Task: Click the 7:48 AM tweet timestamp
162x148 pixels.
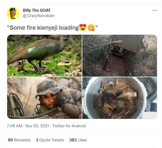Action: point(15,126)
